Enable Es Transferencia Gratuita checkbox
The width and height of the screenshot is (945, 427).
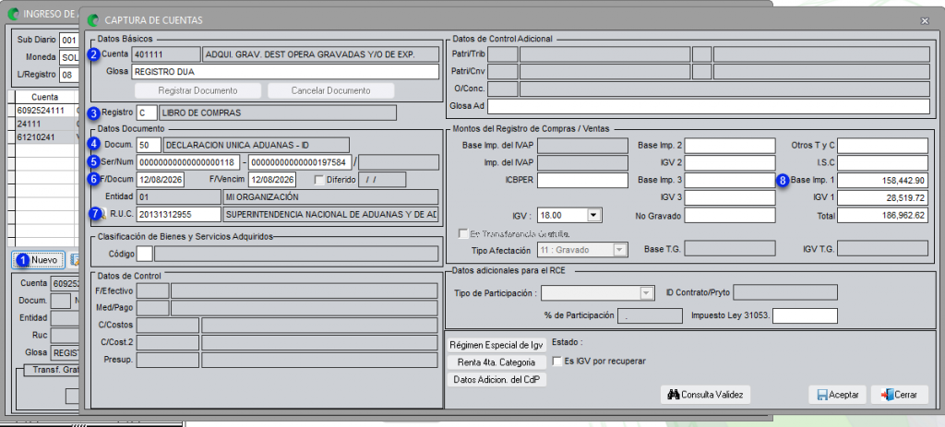pyautogui.click(x=463, y=233)
